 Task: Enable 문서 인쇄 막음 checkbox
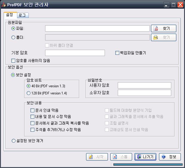pyautogui.click(x=32, y=111)
